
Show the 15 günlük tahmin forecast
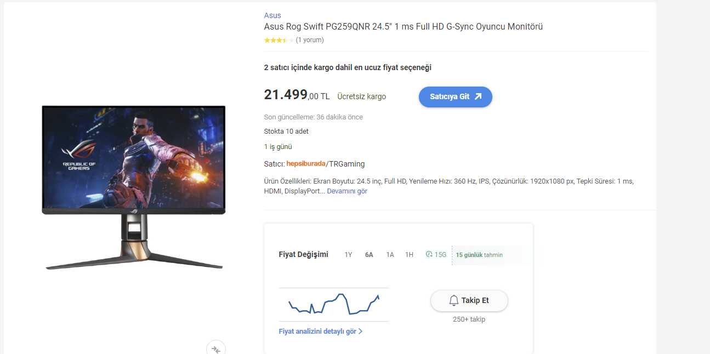click(x=479, y=255)
